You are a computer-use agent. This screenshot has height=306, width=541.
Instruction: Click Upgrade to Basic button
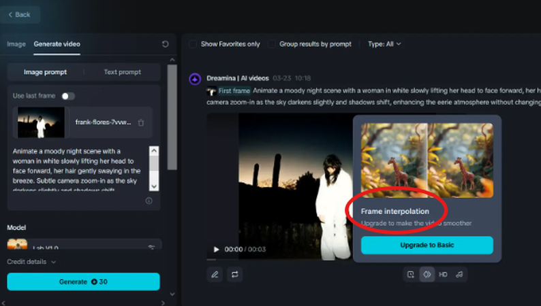pyautogui.click(x=427, y=245)
